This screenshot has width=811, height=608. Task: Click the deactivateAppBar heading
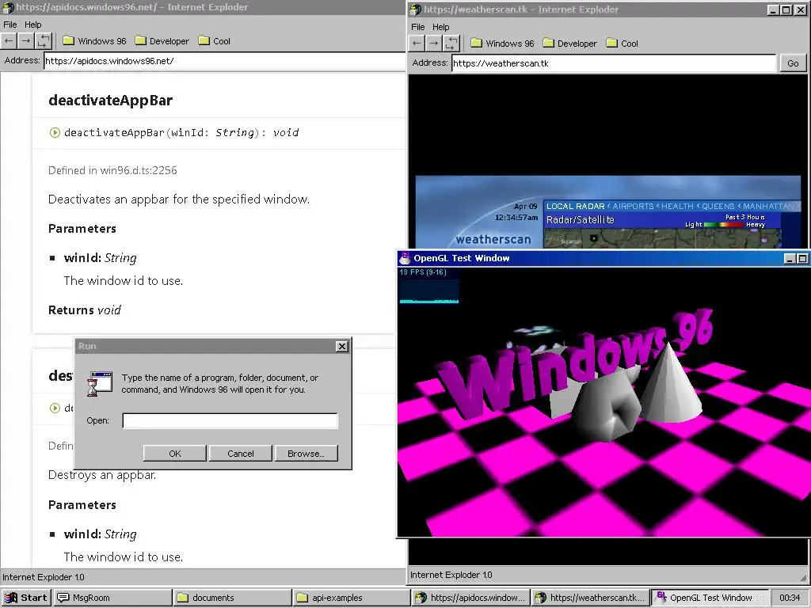110,101
